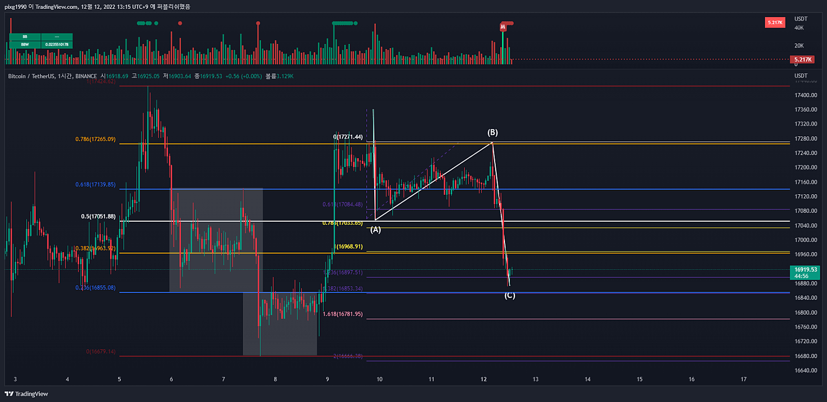Select the 2(16666.38) Fibonacci label

(348, 357)
